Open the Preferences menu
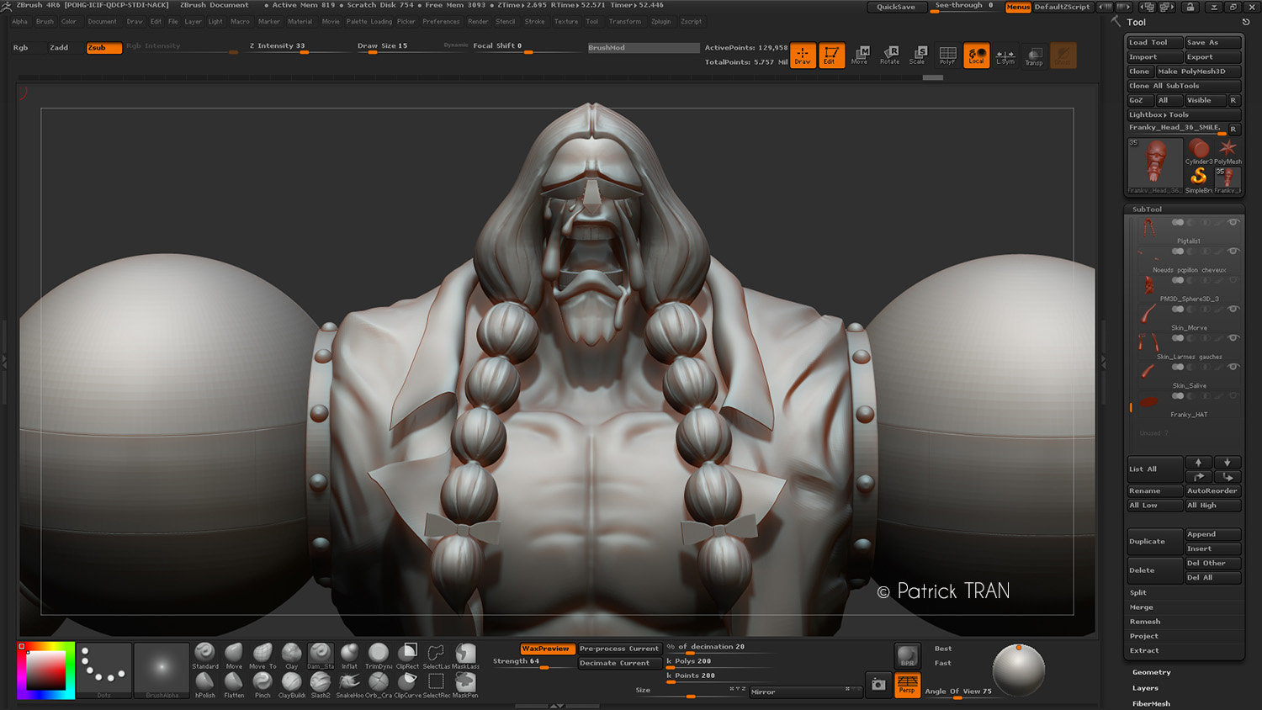 click(x=441, y=22)
